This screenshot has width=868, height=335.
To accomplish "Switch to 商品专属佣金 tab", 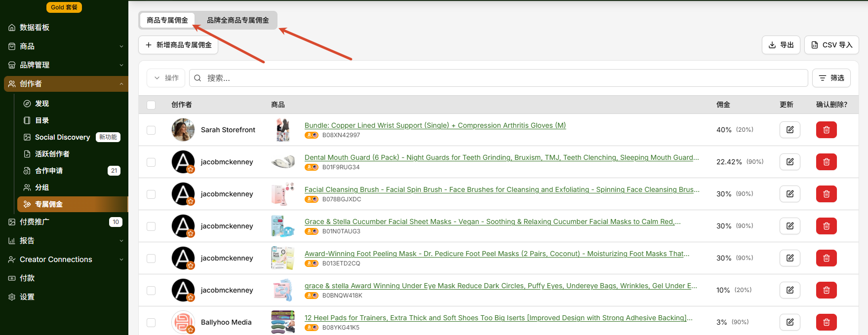I will click(x=167, y=20).
